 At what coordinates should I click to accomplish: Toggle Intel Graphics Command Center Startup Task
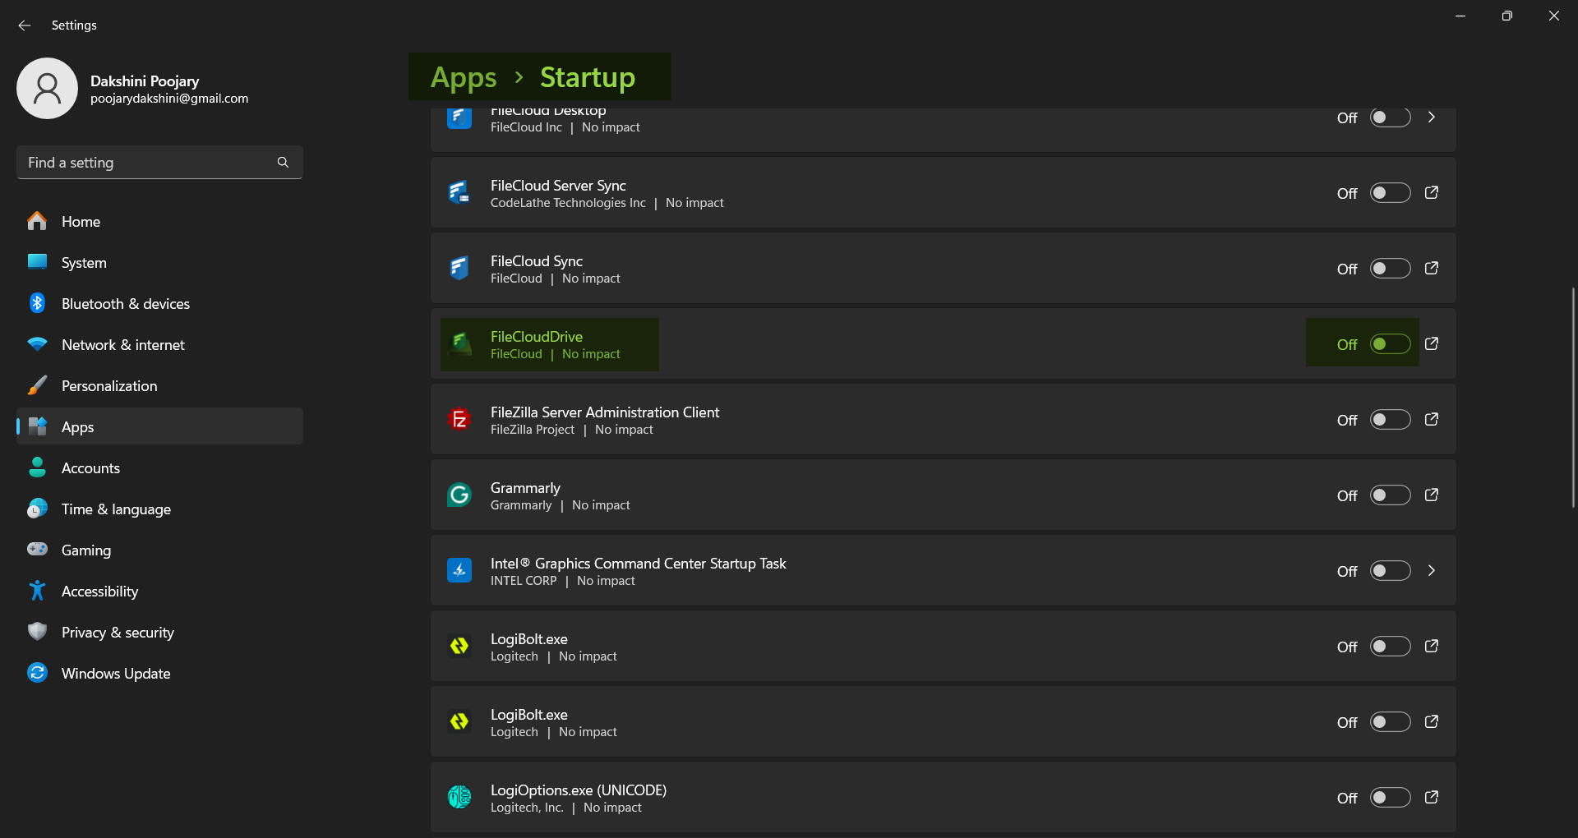(1390, 571)
